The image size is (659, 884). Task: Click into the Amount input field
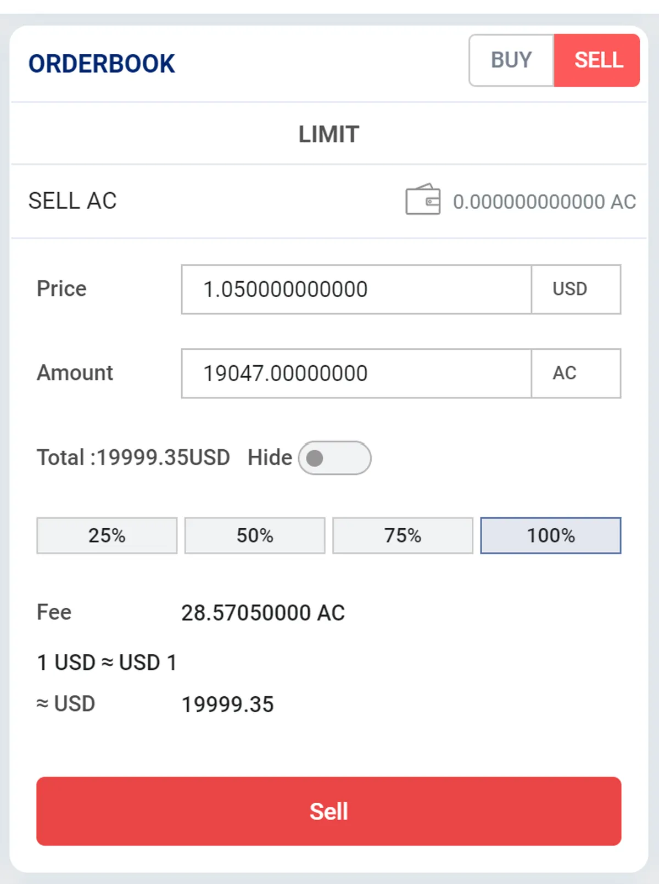click(x=356, y=373)
